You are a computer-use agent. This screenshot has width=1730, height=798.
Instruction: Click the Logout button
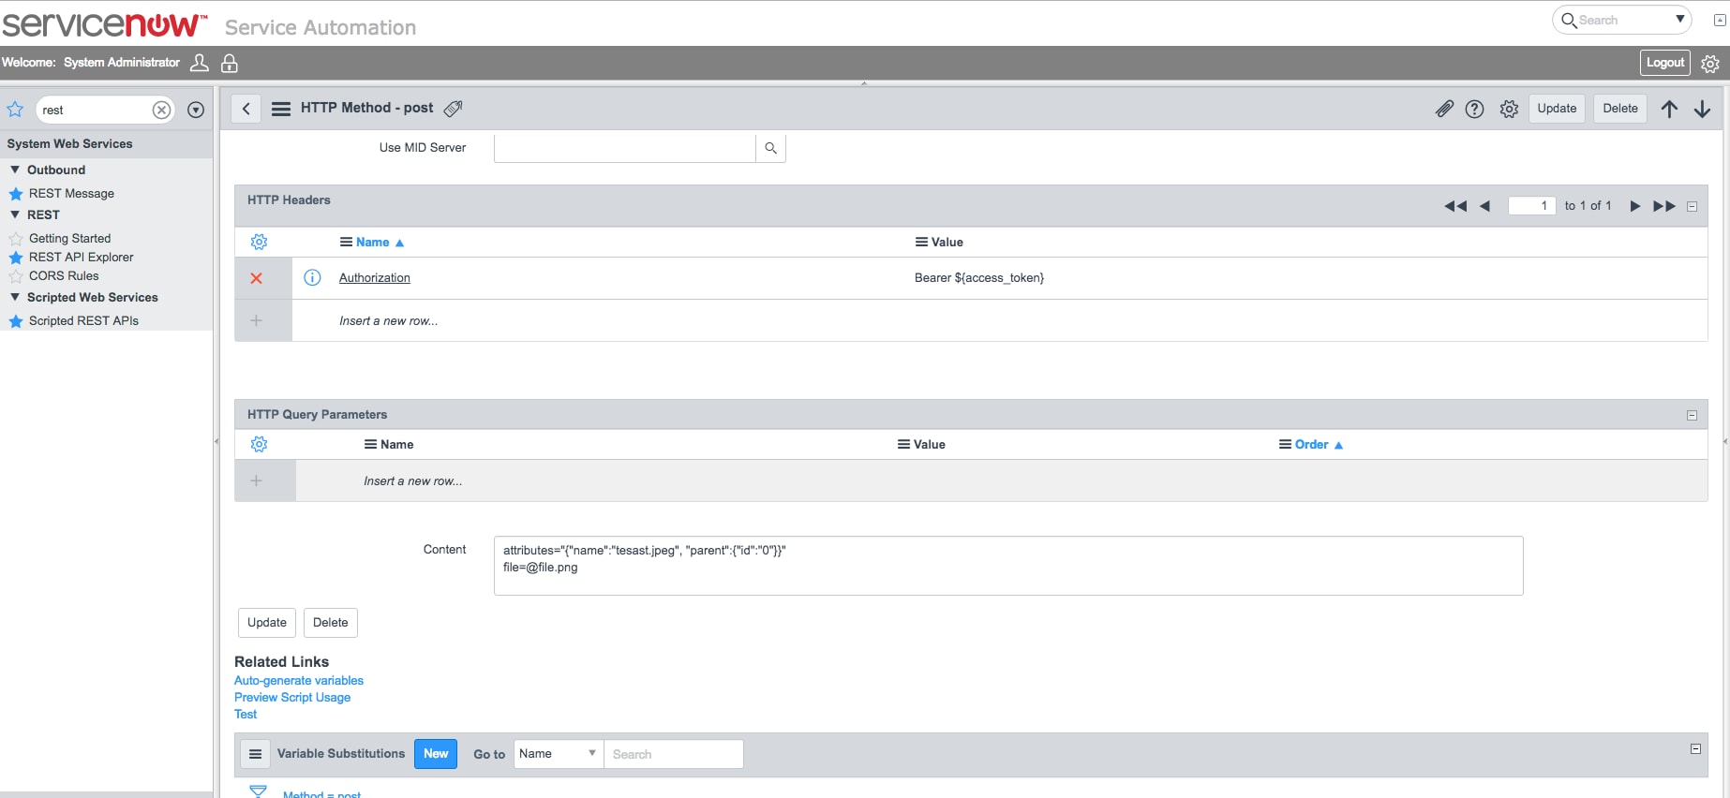(1665, 63)
